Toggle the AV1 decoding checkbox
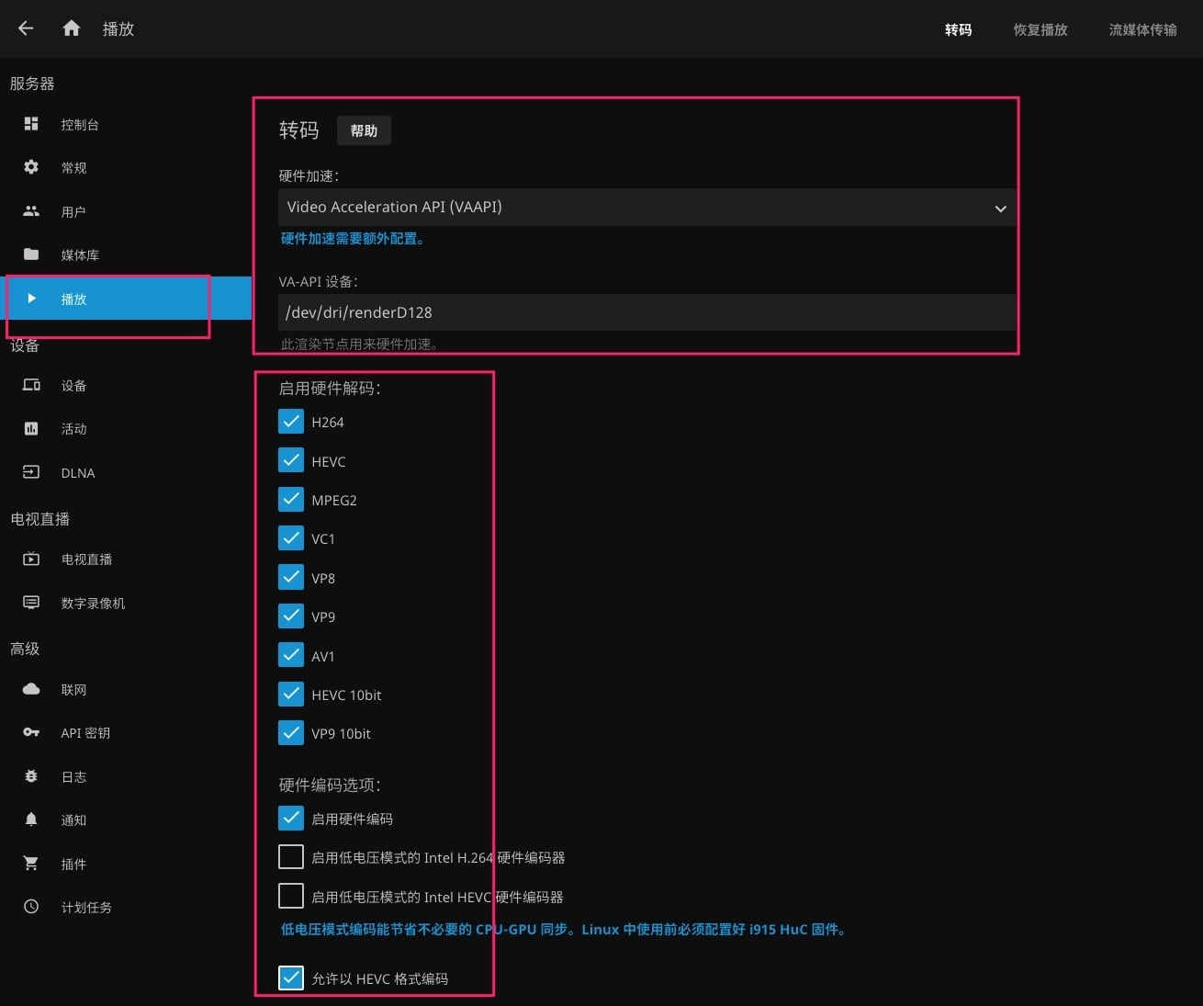1203x1006 pixels. coord(291,655)
